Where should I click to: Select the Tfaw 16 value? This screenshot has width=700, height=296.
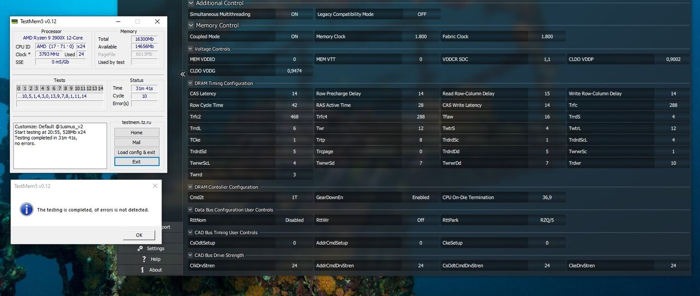[547, 116]
